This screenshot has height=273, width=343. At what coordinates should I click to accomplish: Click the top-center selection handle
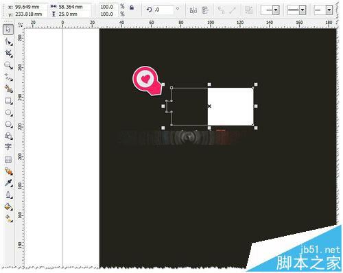pyautogui.click(x=209, y=84)
